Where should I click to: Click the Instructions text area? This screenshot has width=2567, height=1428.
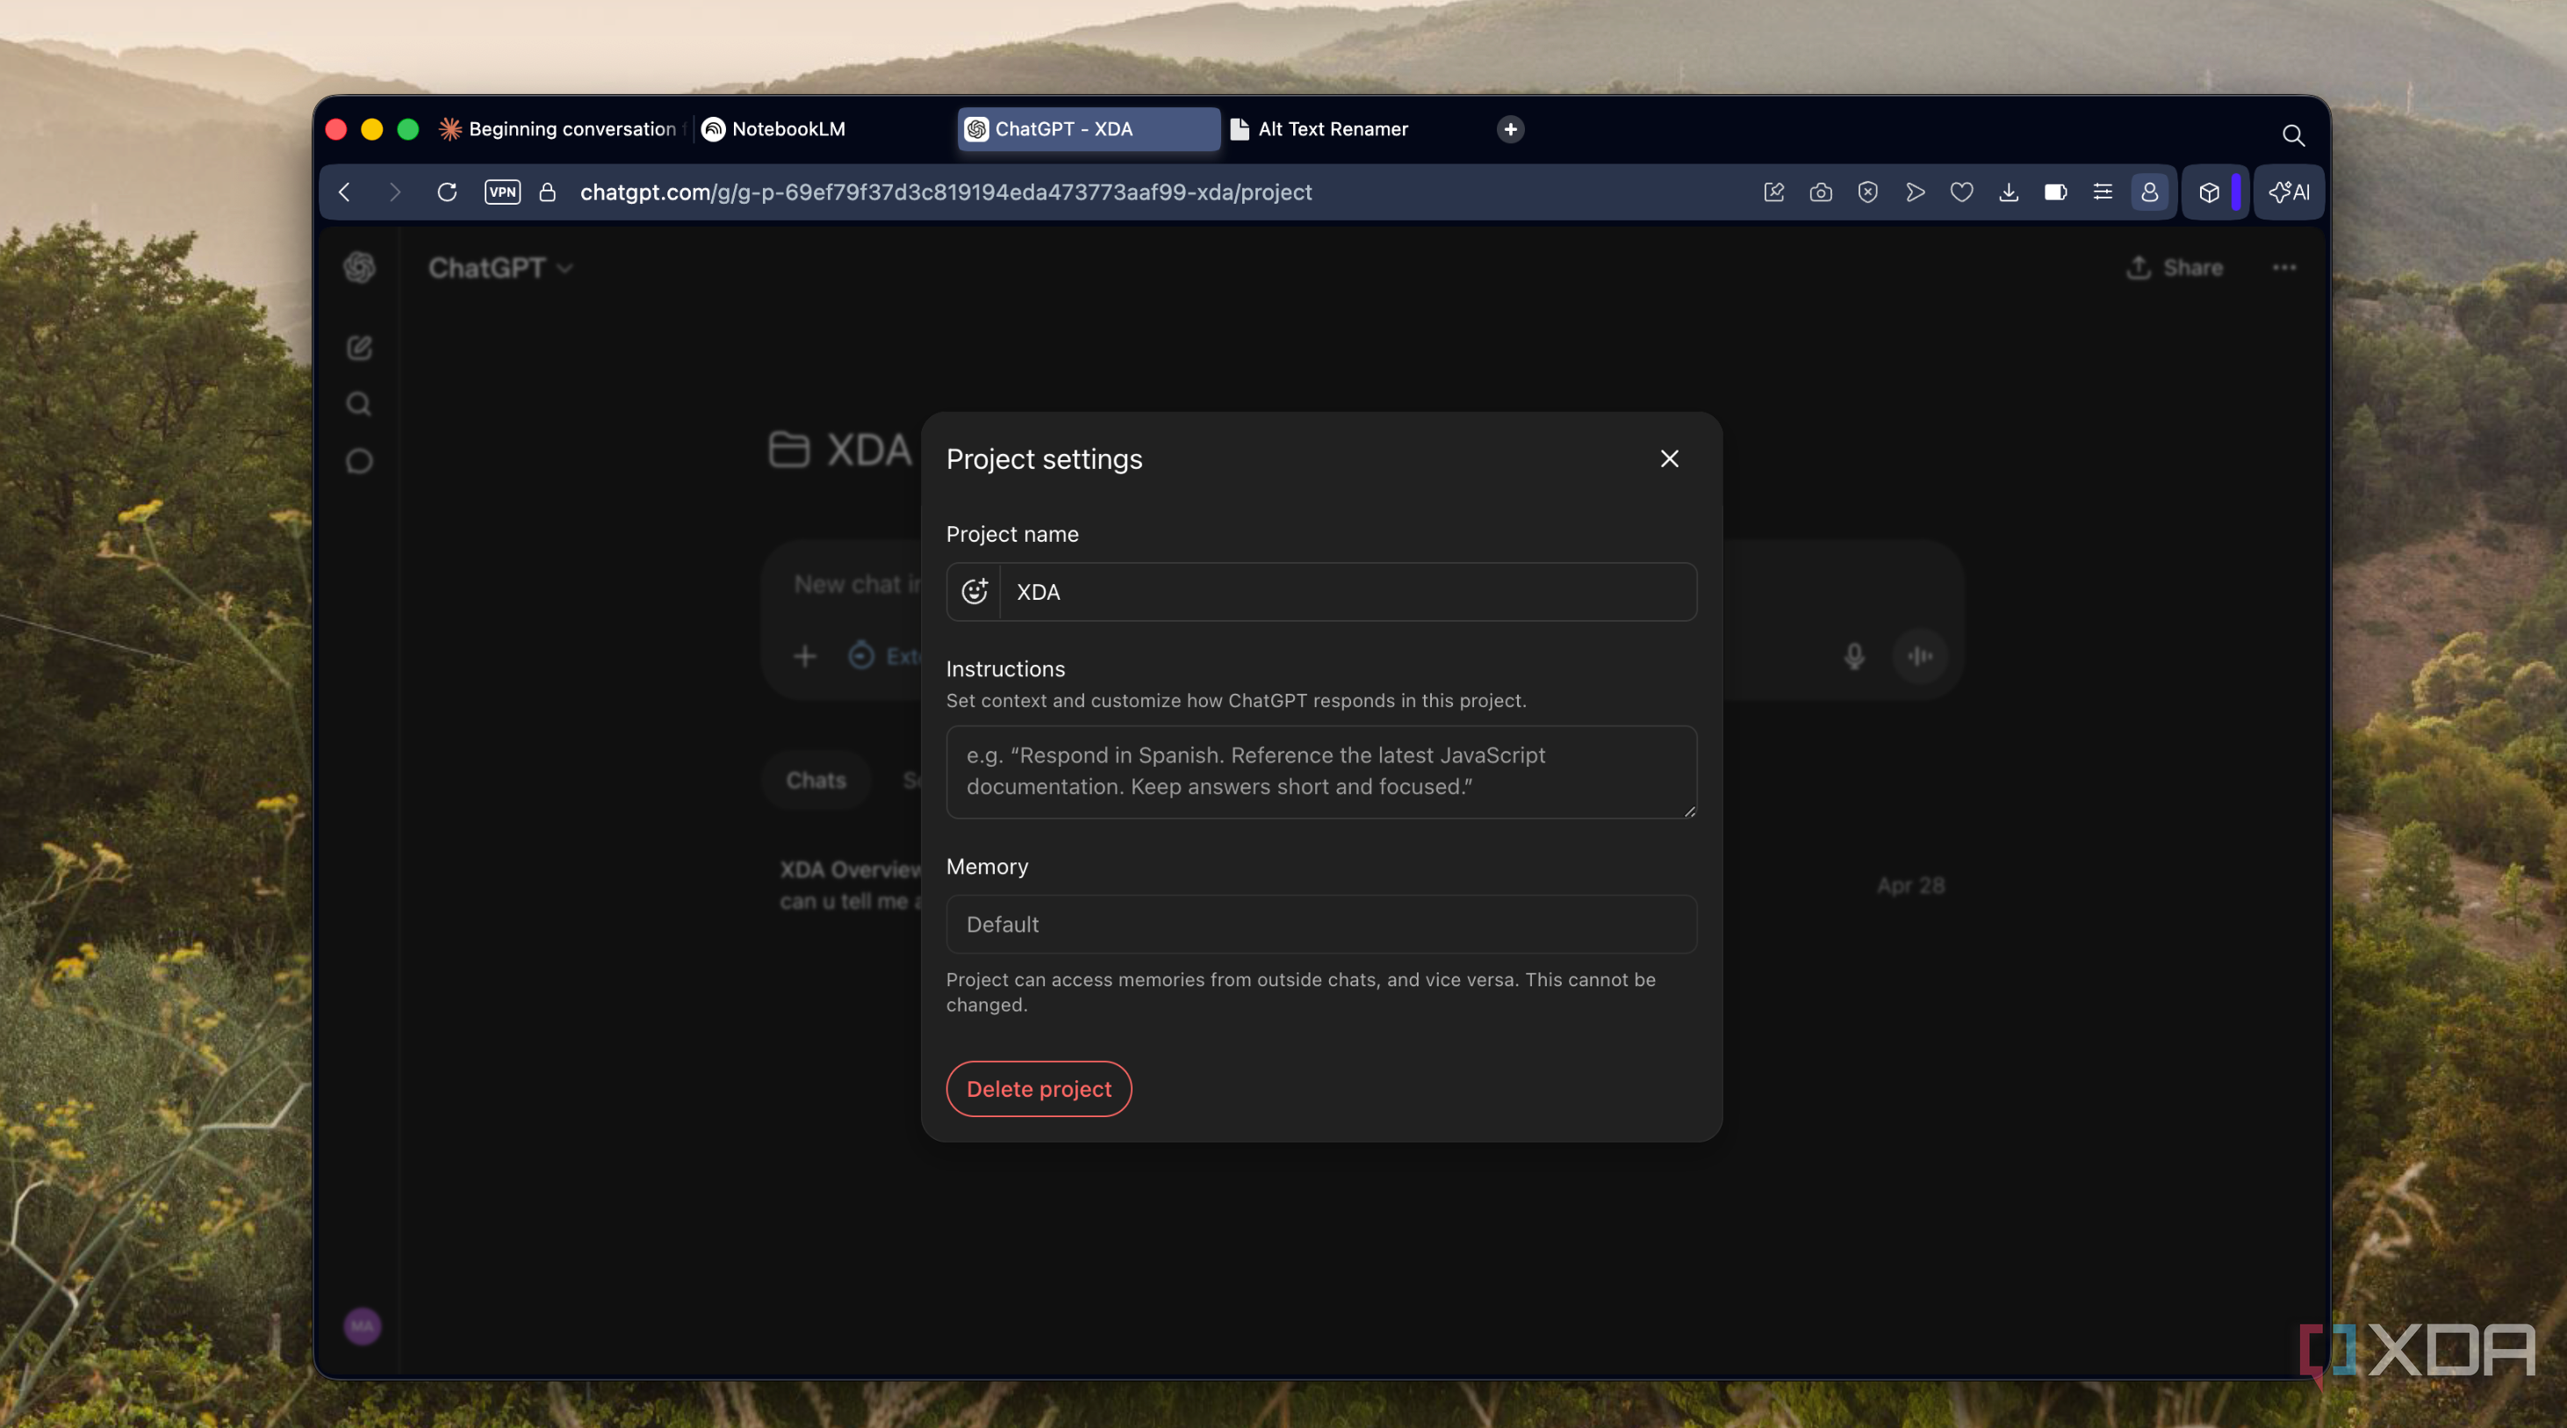[x=1321, y=771]
